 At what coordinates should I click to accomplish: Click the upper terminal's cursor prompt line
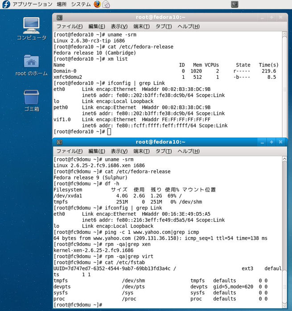(x=82, y=132)
